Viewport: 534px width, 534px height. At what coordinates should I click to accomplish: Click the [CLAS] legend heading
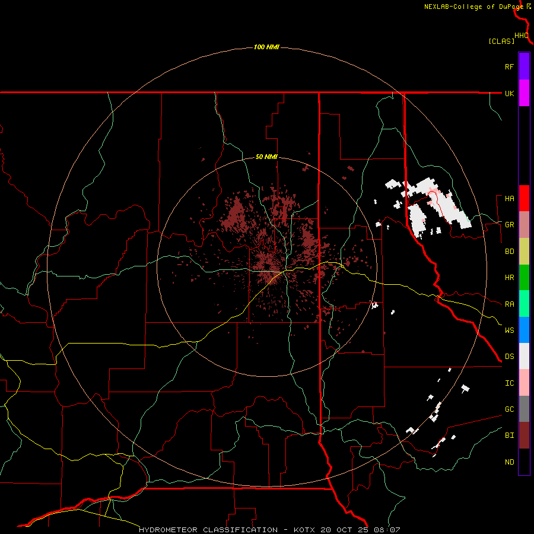[x=501, y=41]
